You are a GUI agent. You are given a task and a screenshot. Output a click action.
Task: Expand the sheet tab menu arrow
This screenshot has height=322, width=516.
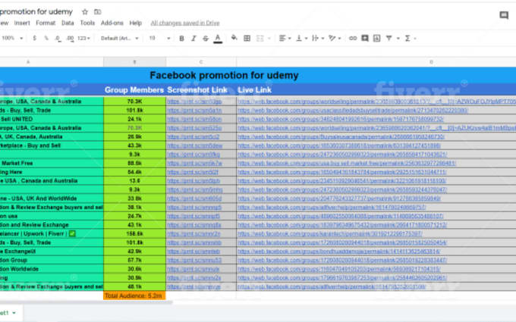coord(14,313)
